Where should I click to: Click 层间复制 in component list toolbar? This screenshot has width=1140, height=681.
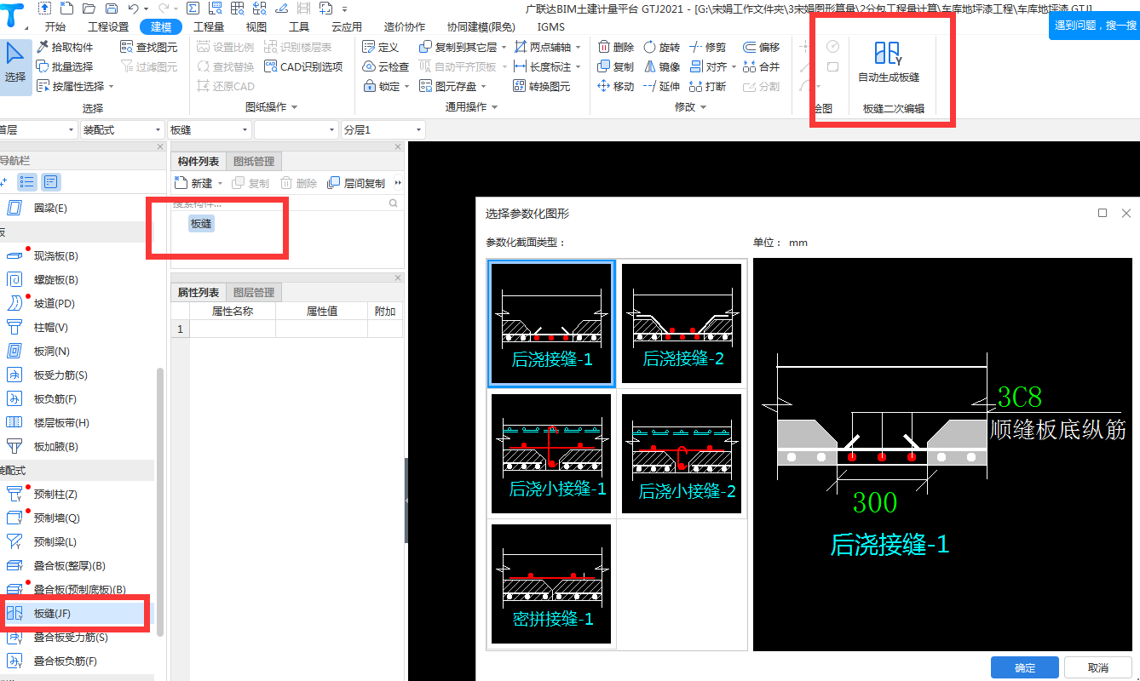point(357,183)
